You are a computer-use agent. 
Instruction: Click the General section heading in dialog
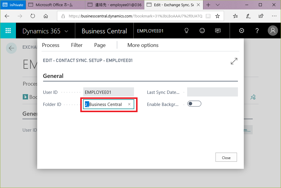53,76
